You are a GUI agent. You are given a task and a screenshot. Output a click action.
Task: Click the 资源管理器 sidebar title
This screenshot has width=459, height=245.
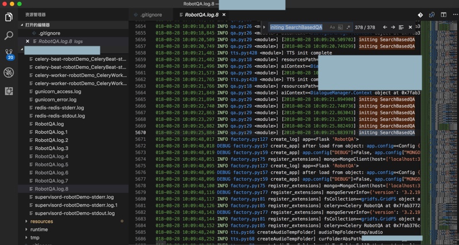click(x=36, y=15)
